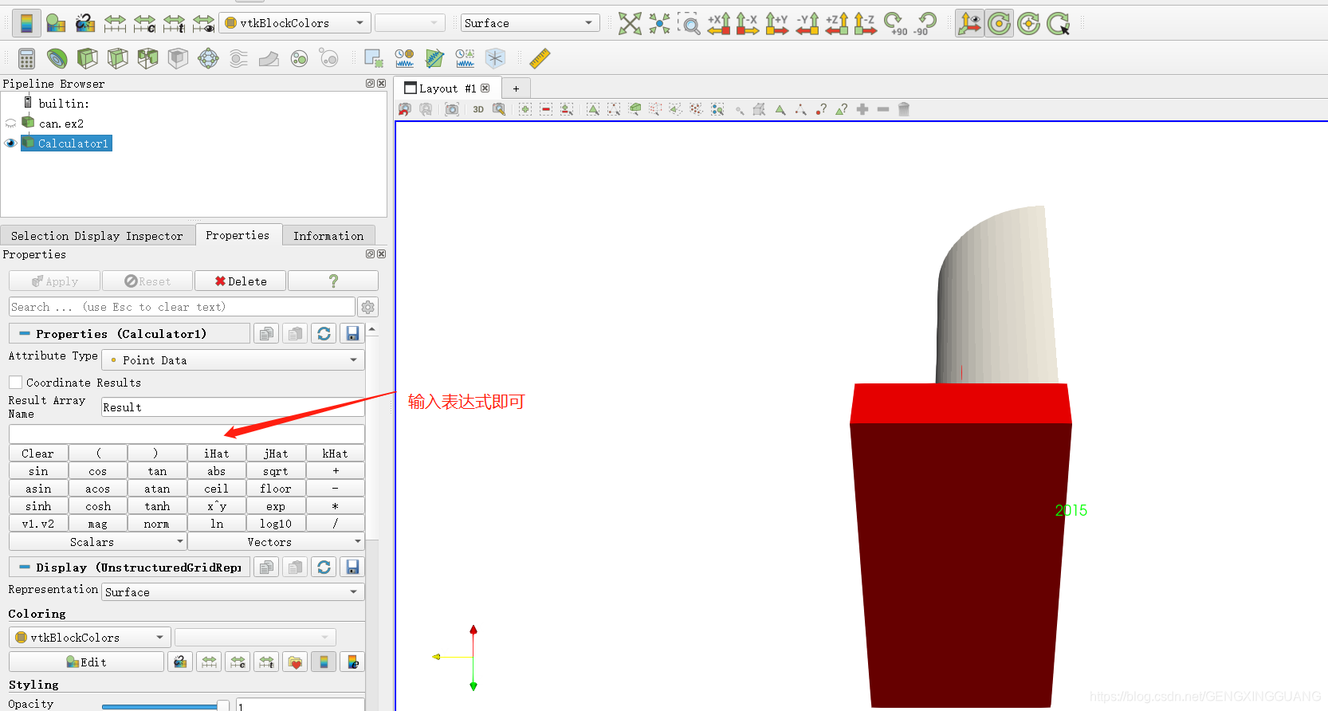This screenshot has width=1328, height=711.
Task: Insert sqrt function in calculator
Action: pos(276,471)
